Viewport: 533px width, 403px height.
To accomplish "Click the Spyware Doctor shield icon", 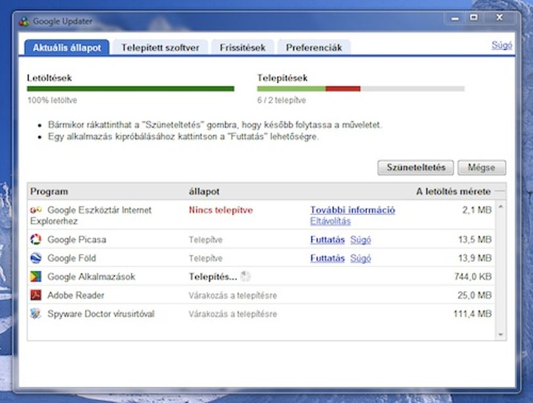I will click(36, 314).
